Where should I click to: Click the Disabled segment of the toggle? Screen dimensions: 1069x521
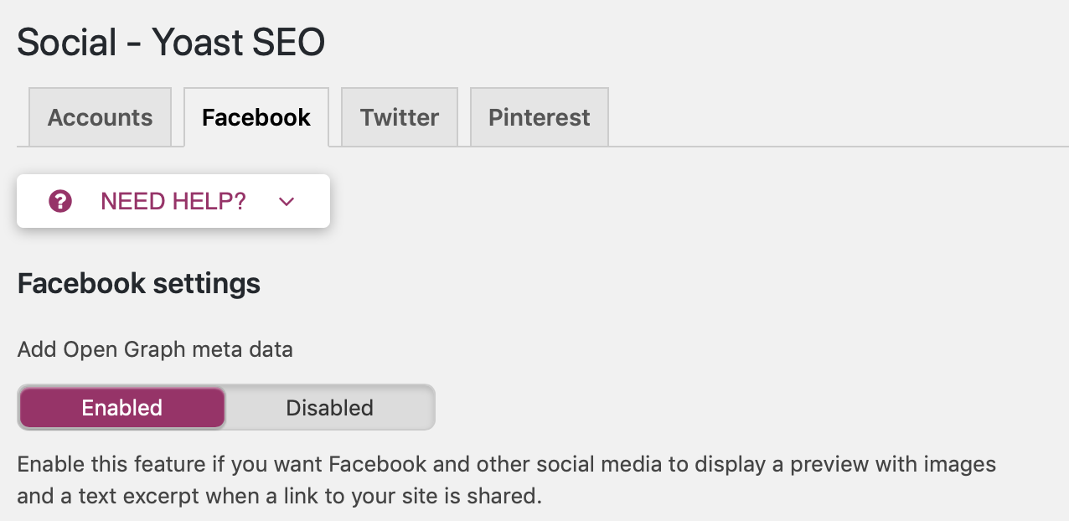[x=329, y=408]
